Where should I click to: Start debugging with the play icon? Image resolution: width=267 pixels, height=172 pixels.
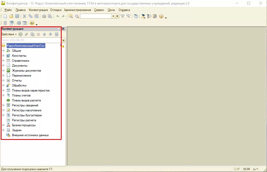pos(32,23)
